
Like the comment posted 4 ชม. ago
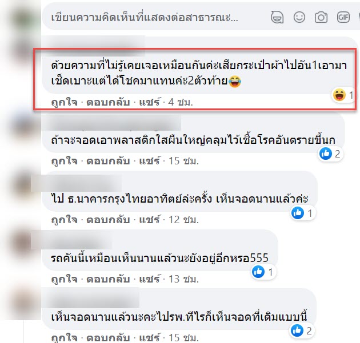[64, 102]
